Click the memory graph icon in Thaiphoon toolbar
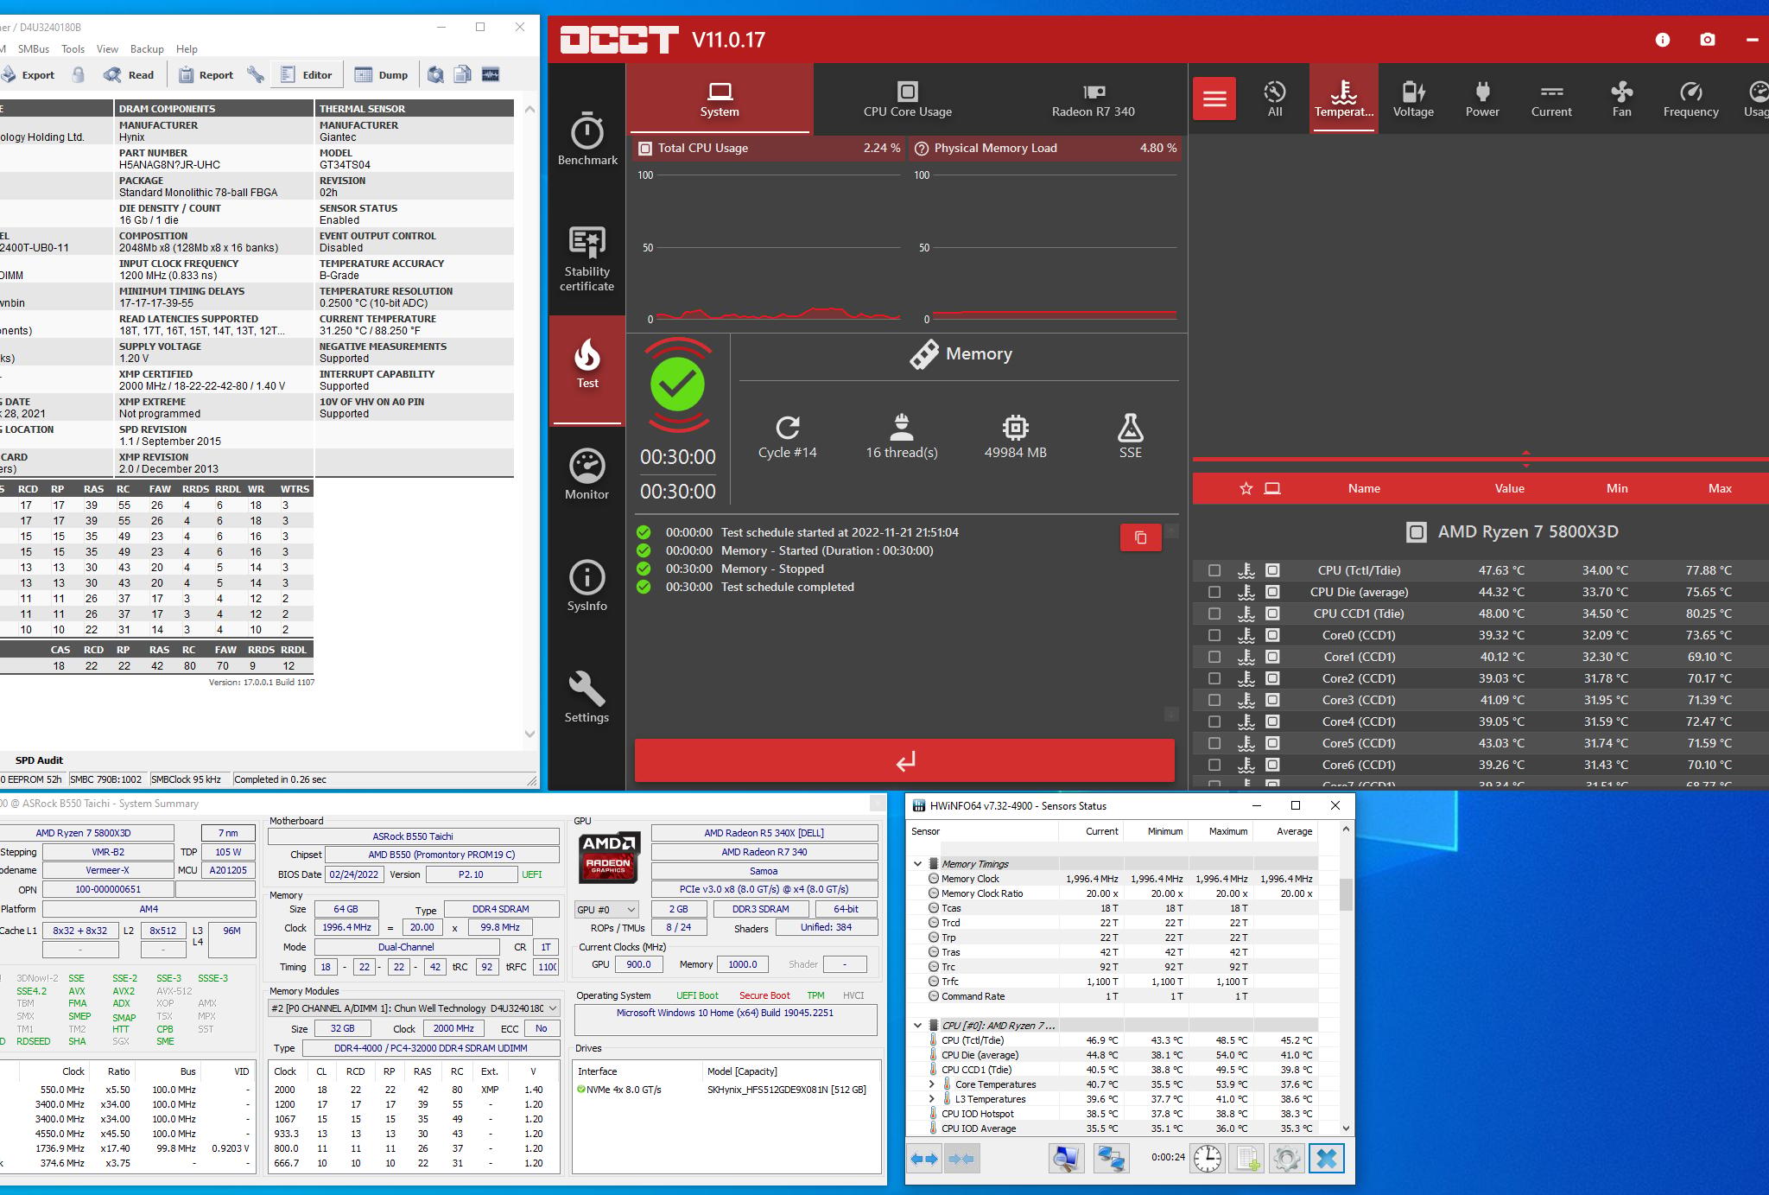Viewport: 1769px width, 1195px height. [491, 75]
